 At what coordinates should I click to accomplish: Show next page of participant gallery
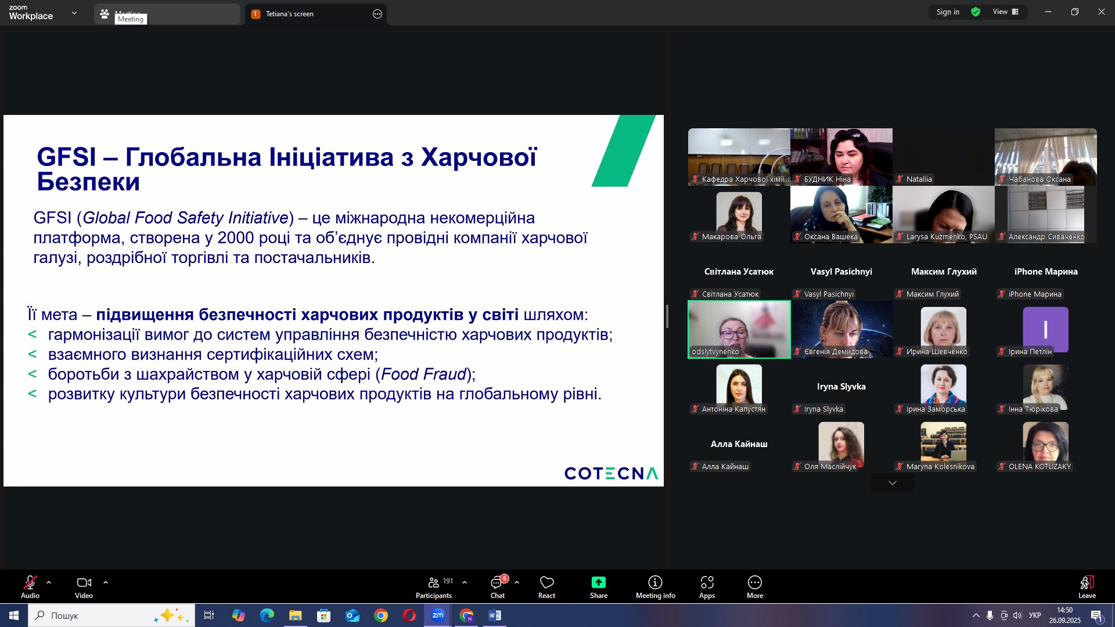[892, 483]
